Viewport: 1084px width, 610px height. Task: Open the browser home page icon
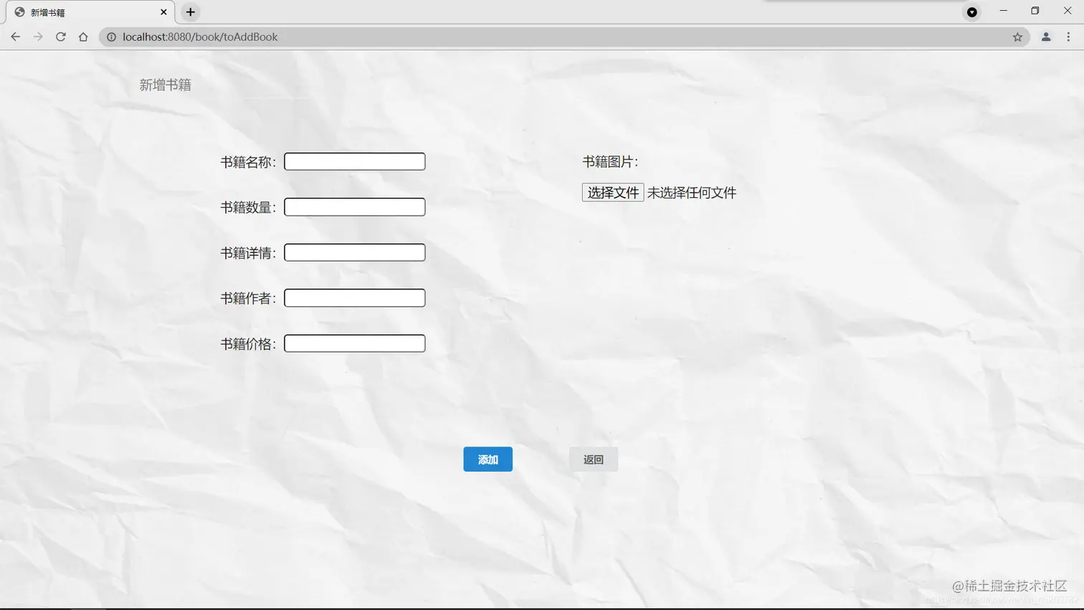[83, 37]
